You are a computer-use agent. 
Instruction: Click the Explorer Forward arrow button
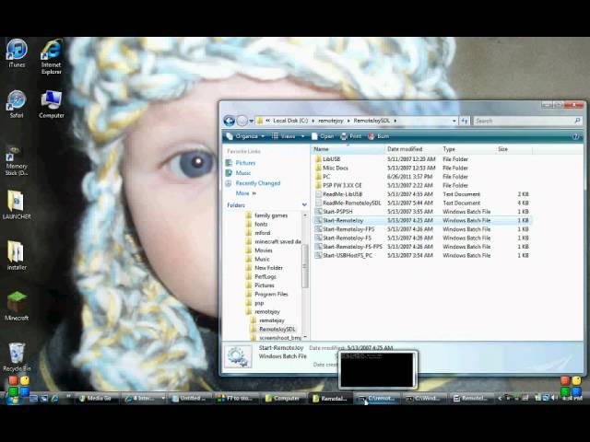242,121
